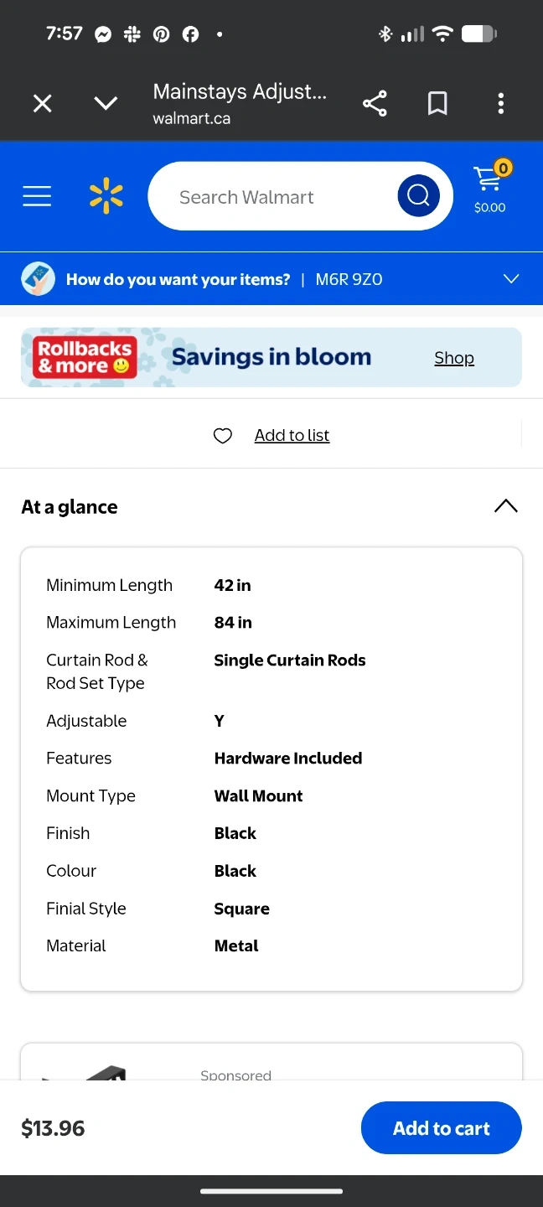543x1207 pixels.
Task: Minimize browser with the down chevron
Action: (x=106, y=104)
